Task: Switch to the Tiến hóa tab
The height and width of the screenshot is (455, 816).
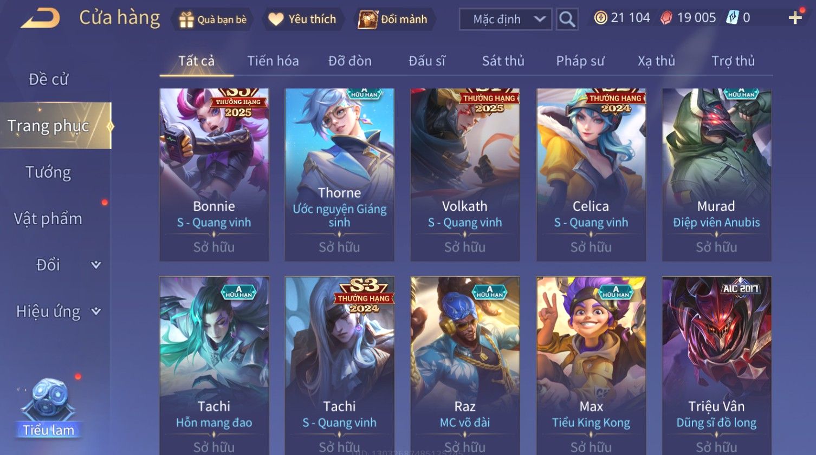Action: (273, 61)
